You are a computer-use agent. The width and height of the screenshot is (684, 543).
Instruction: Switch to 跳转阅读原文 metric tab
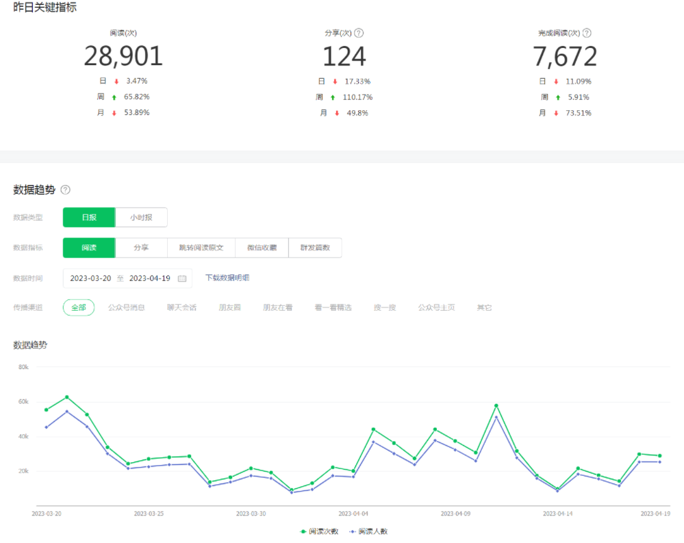tap(201, 247)
